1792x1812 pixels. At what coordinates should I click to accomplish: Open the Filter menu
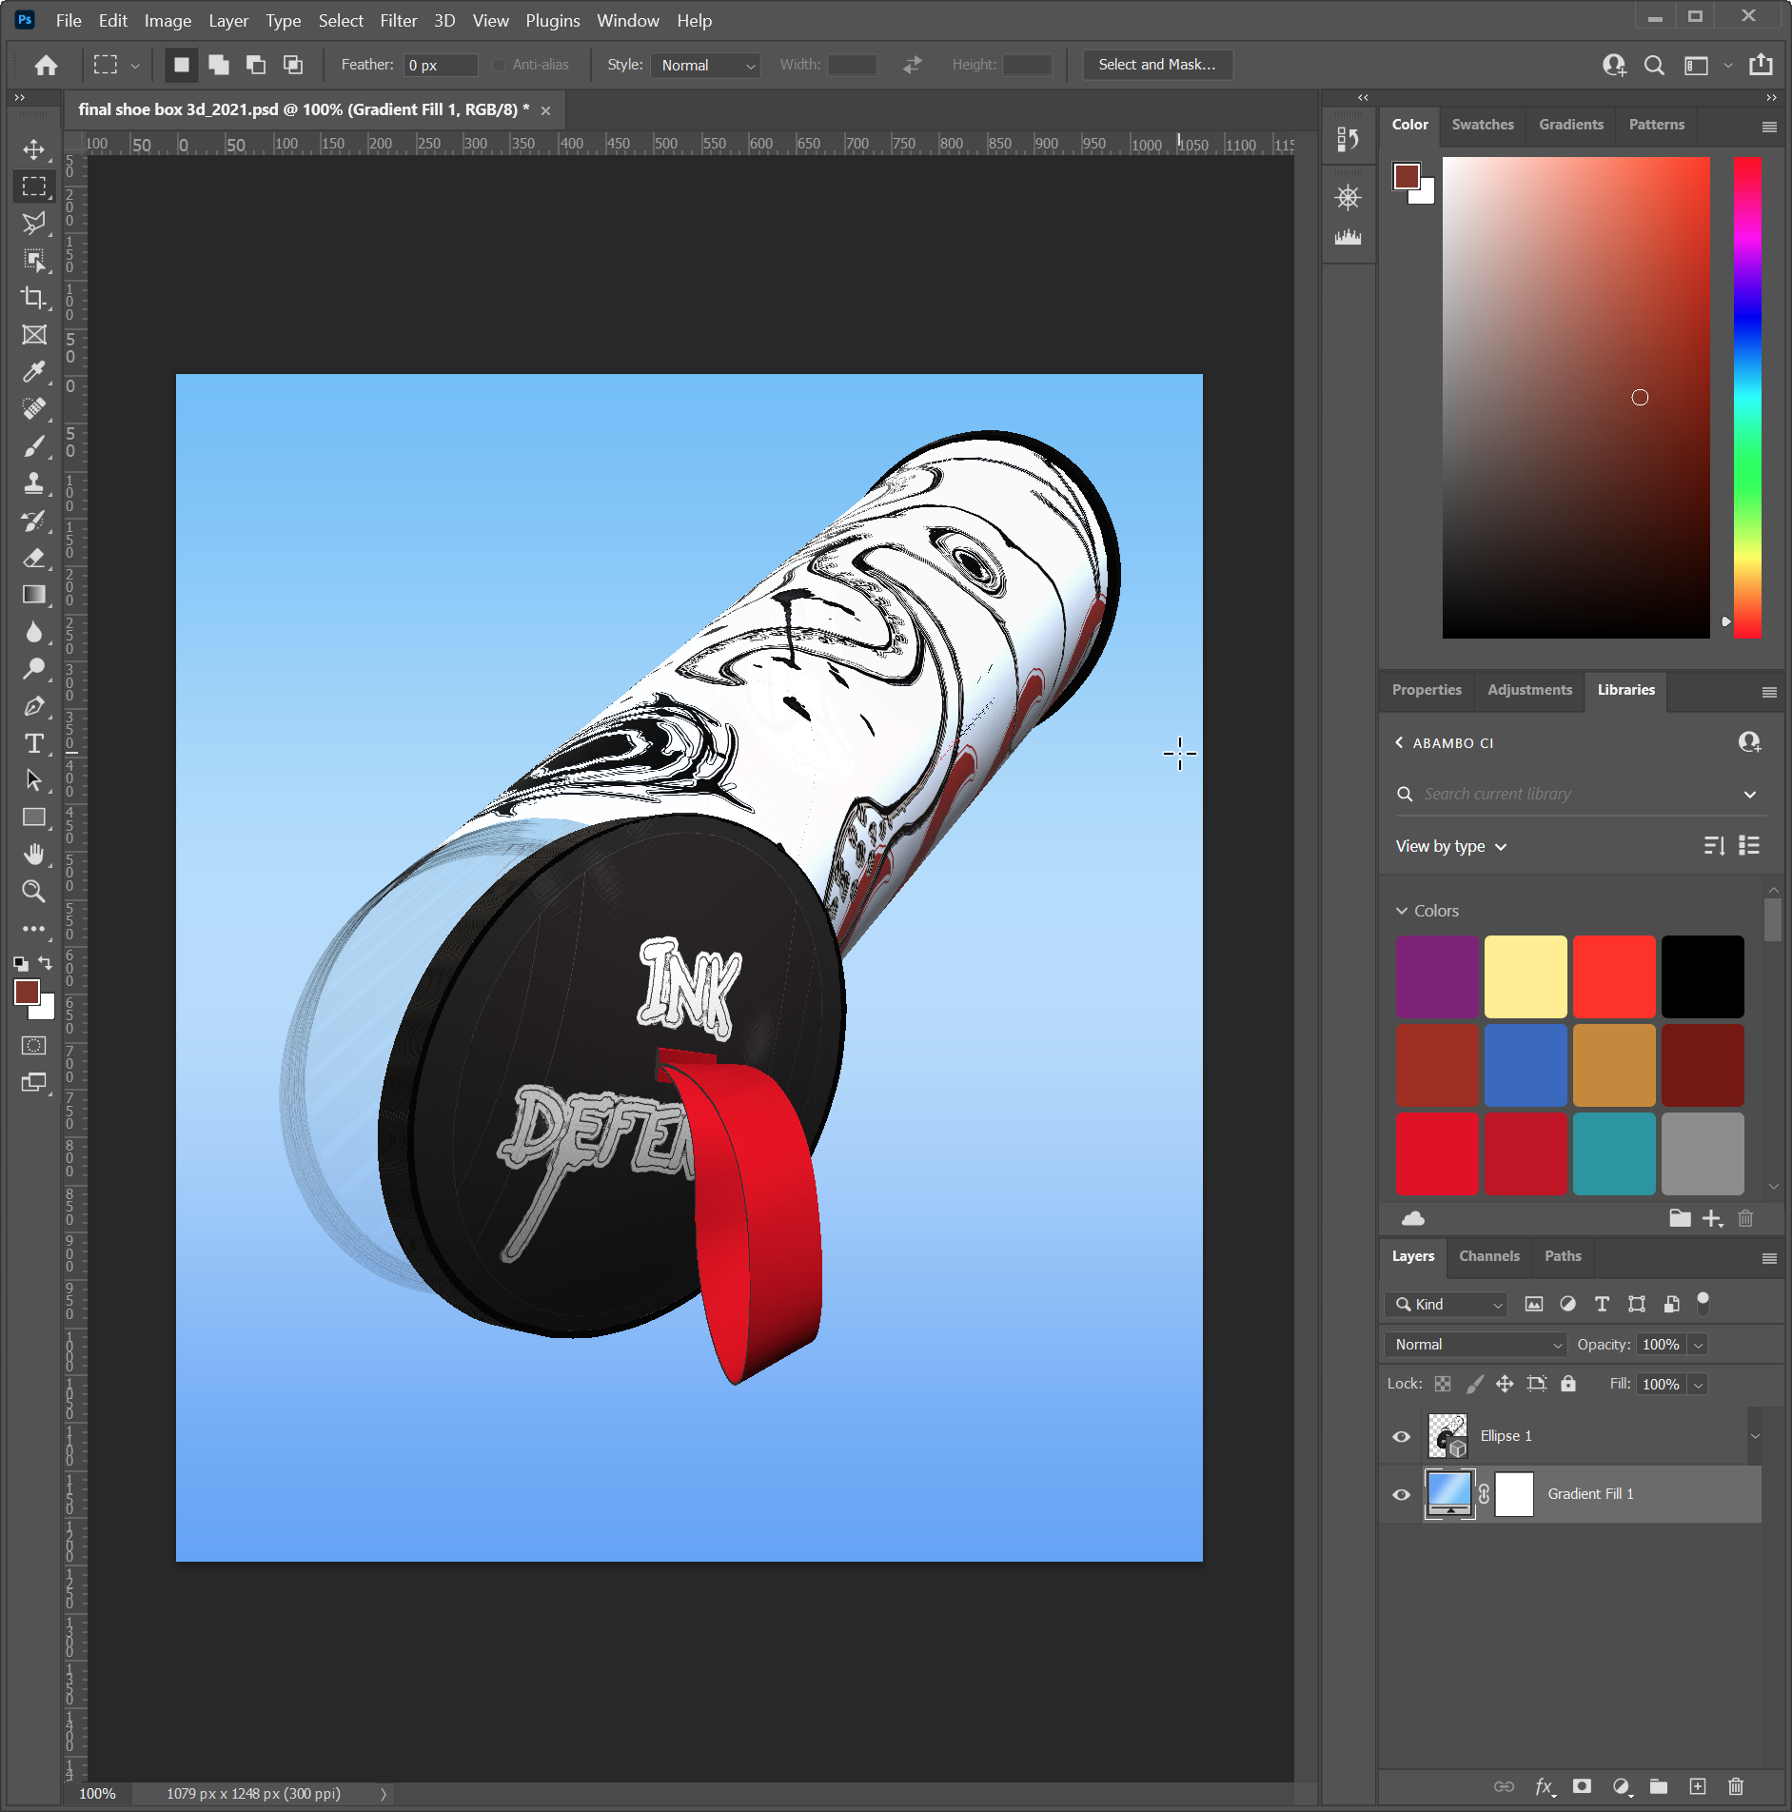399,20
